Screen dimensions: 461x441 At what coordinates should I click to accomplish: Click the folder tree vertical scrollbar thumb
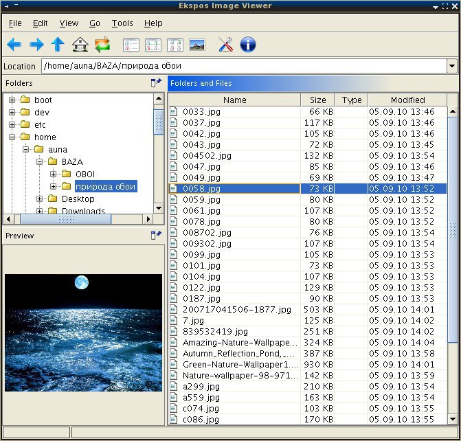[x=159, y=122]
